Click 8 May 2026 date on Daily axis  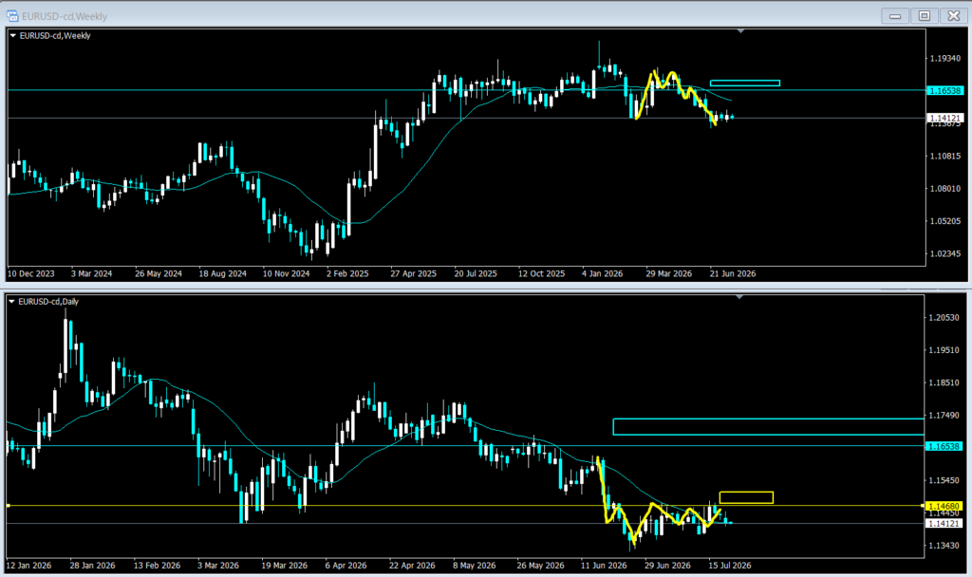[x=477, y=566]
